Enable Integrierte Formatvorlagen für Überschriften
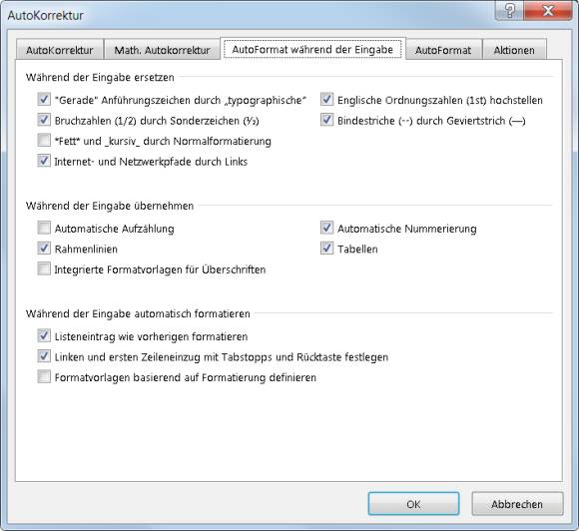This screenshot has width=579, height=531. (44, 268)
